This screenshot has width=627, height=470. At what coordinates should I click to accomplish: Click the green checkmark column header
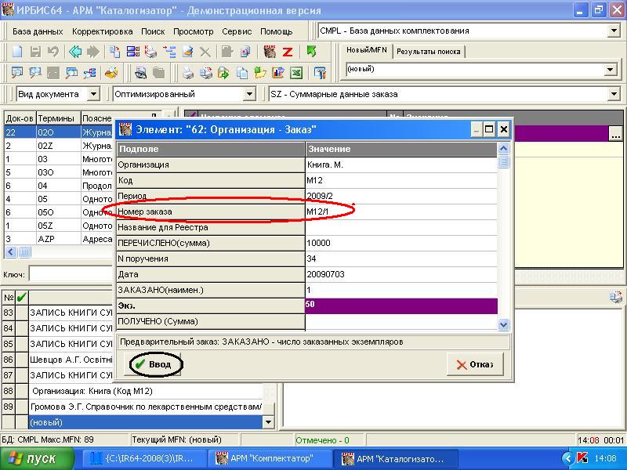tap(22, 297)
